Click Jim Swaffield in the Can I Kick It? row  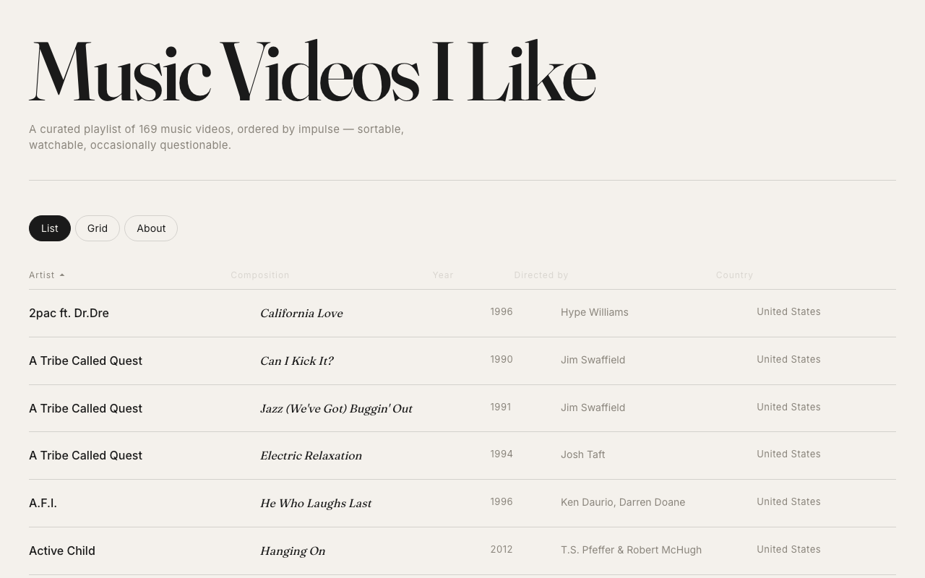point(593,360)
